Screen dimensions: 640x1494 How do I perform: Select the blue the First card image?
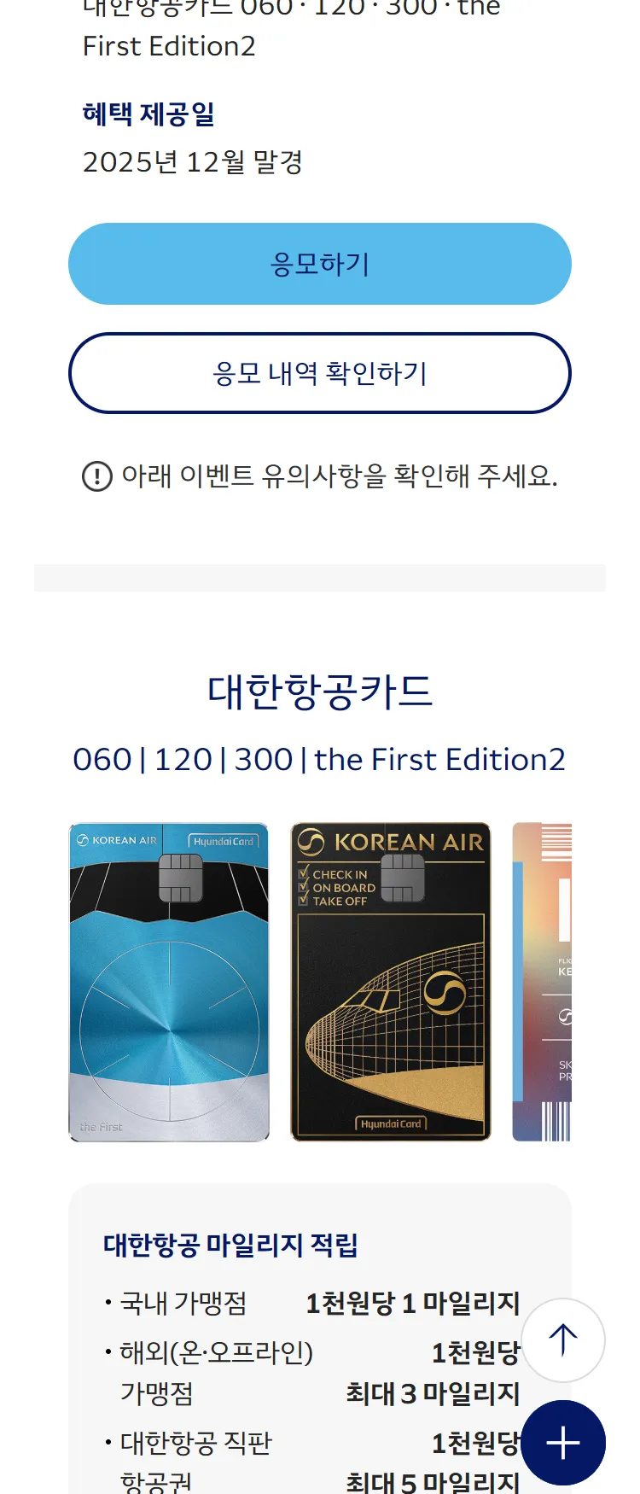tap(169, 982)
